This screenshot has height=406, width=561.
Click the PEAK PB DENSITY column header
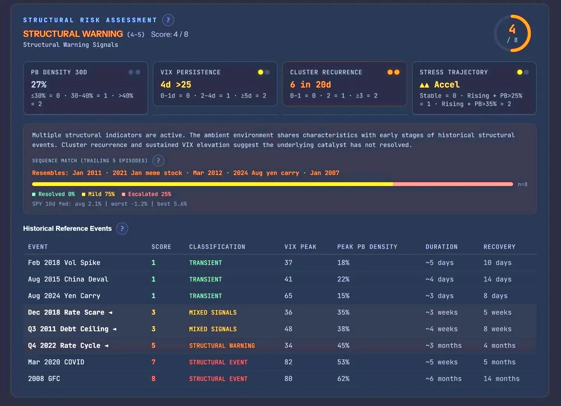pos(367,247)
